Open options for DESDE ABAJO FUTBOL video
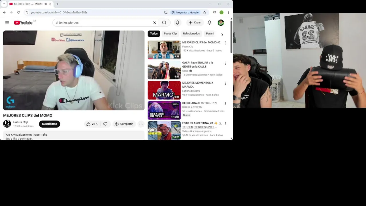366x206 pixels. tap(225, 104)
